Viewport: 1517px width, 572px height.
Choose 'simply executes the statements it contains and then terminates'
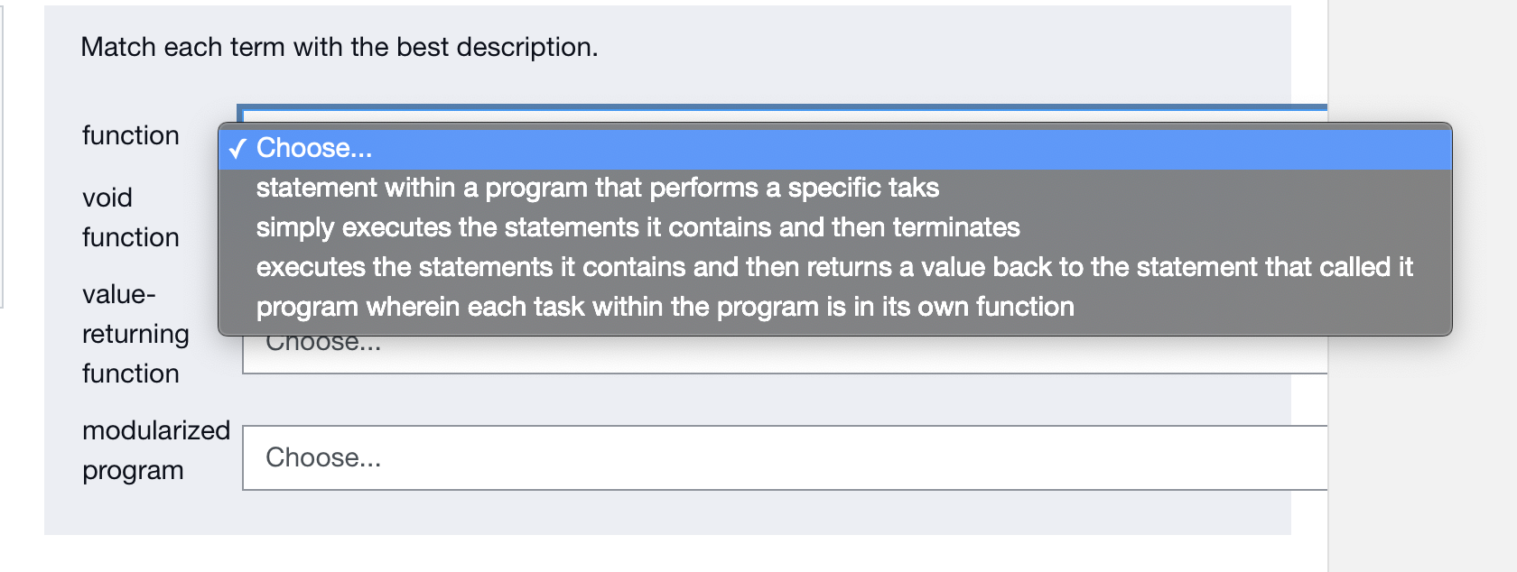point(637,227)
